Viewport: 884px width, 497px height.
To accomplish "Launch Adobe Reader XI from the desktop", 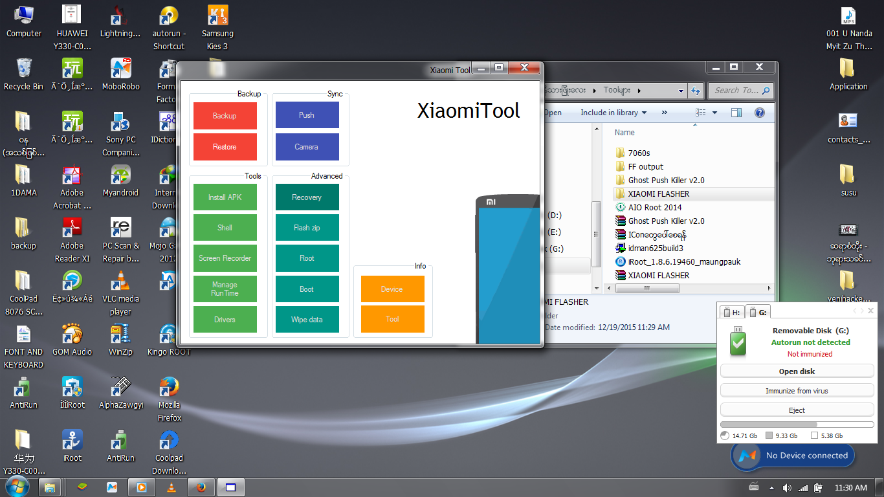I will coord(72,240).
